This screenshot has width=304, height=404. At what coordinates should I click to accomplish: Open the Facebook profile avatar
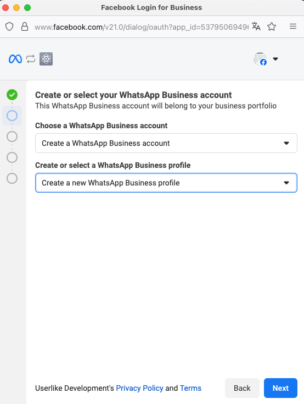(x=260, y=59)
